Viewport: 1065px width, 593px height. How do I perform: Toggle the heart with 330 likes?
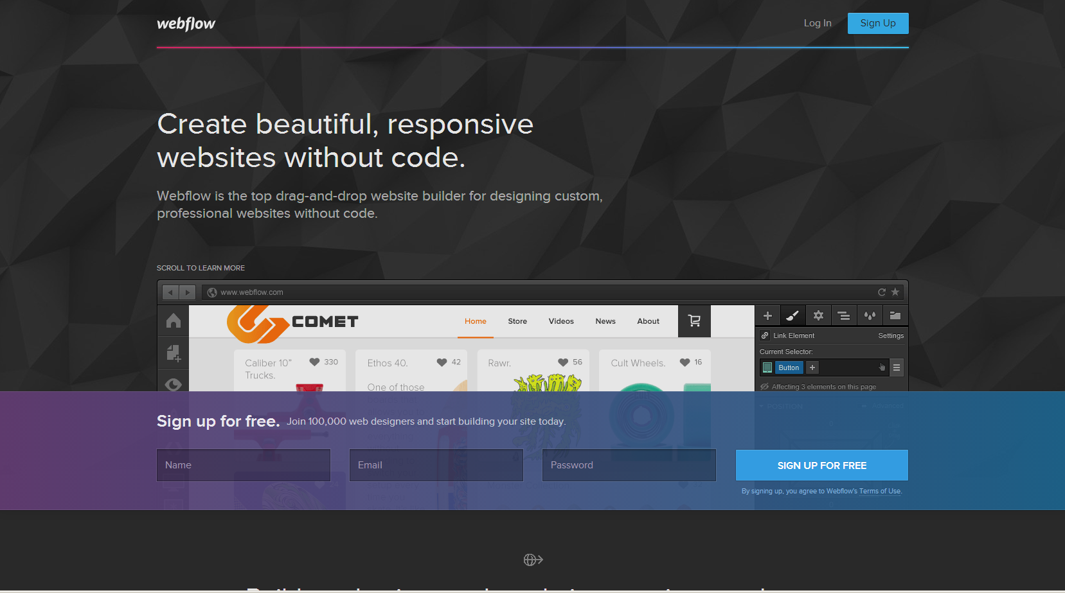[x=314, y=362]
